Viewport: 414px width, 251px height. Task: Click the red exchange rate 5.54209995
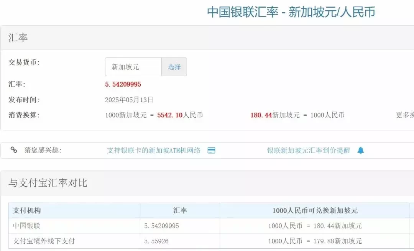tap(123, 84)
